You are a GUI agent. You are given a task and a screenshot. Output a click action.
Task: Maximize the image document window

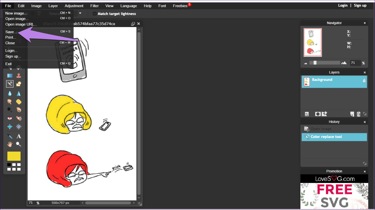click(x=133, y=24)
